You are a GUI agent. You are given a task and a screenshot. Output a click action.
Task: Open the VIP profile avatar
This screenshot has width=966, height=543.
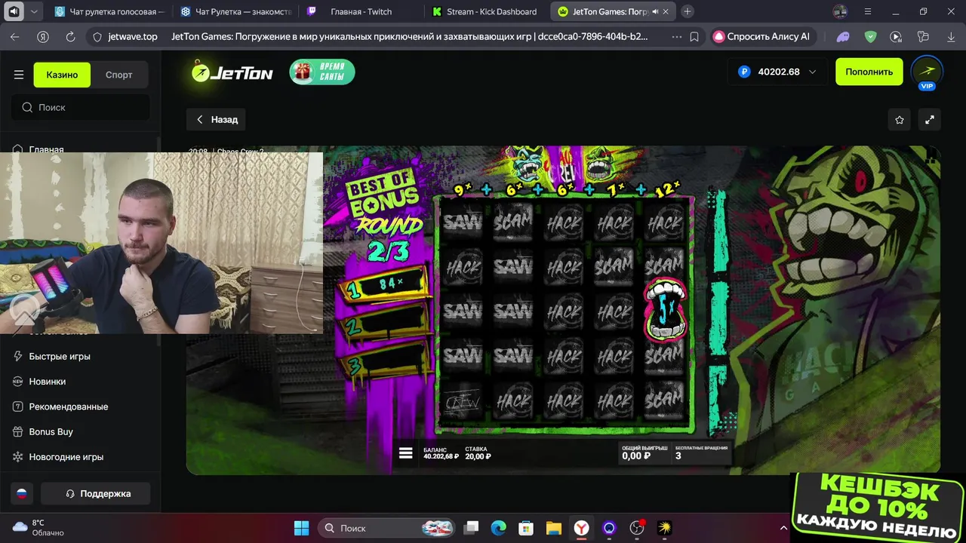pyautogui.click(x=927, y=72)
